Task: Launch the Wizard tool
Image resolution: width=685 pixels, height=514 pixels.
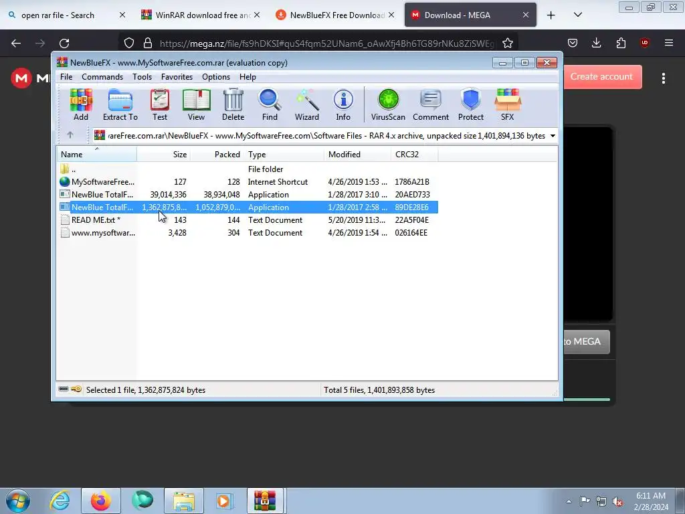Action: [x=306, y=105]
